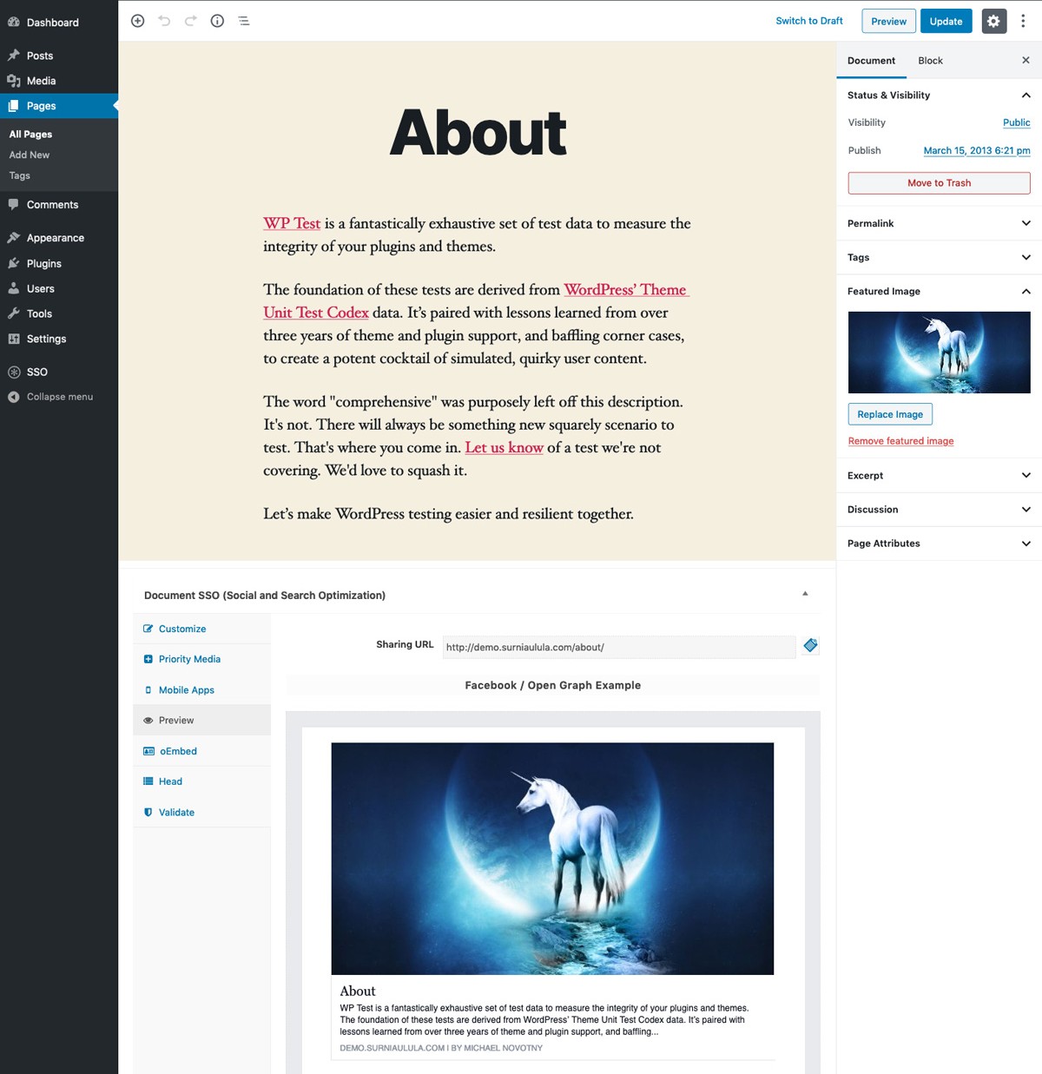Click the Preview eye icon in SSO
This screenshot has width=1042, height=1074.
pos(148,721)
